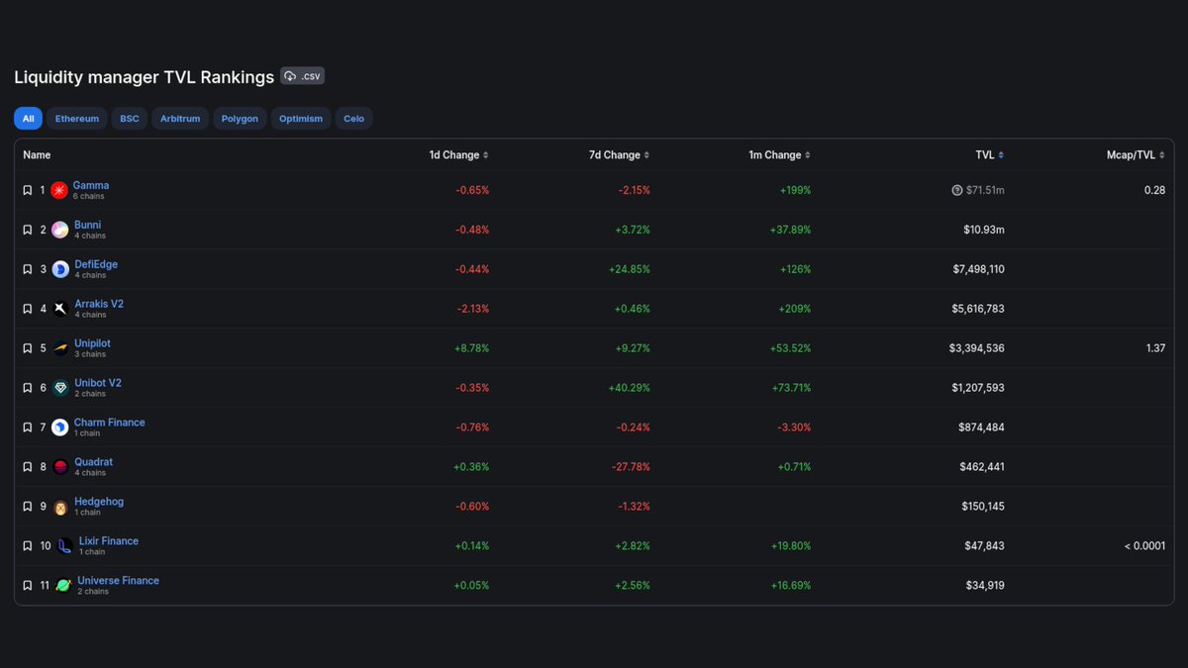This screenshot has height=668, width=1188.
Task: Filter by Celo chain
Action: point(353,119)
